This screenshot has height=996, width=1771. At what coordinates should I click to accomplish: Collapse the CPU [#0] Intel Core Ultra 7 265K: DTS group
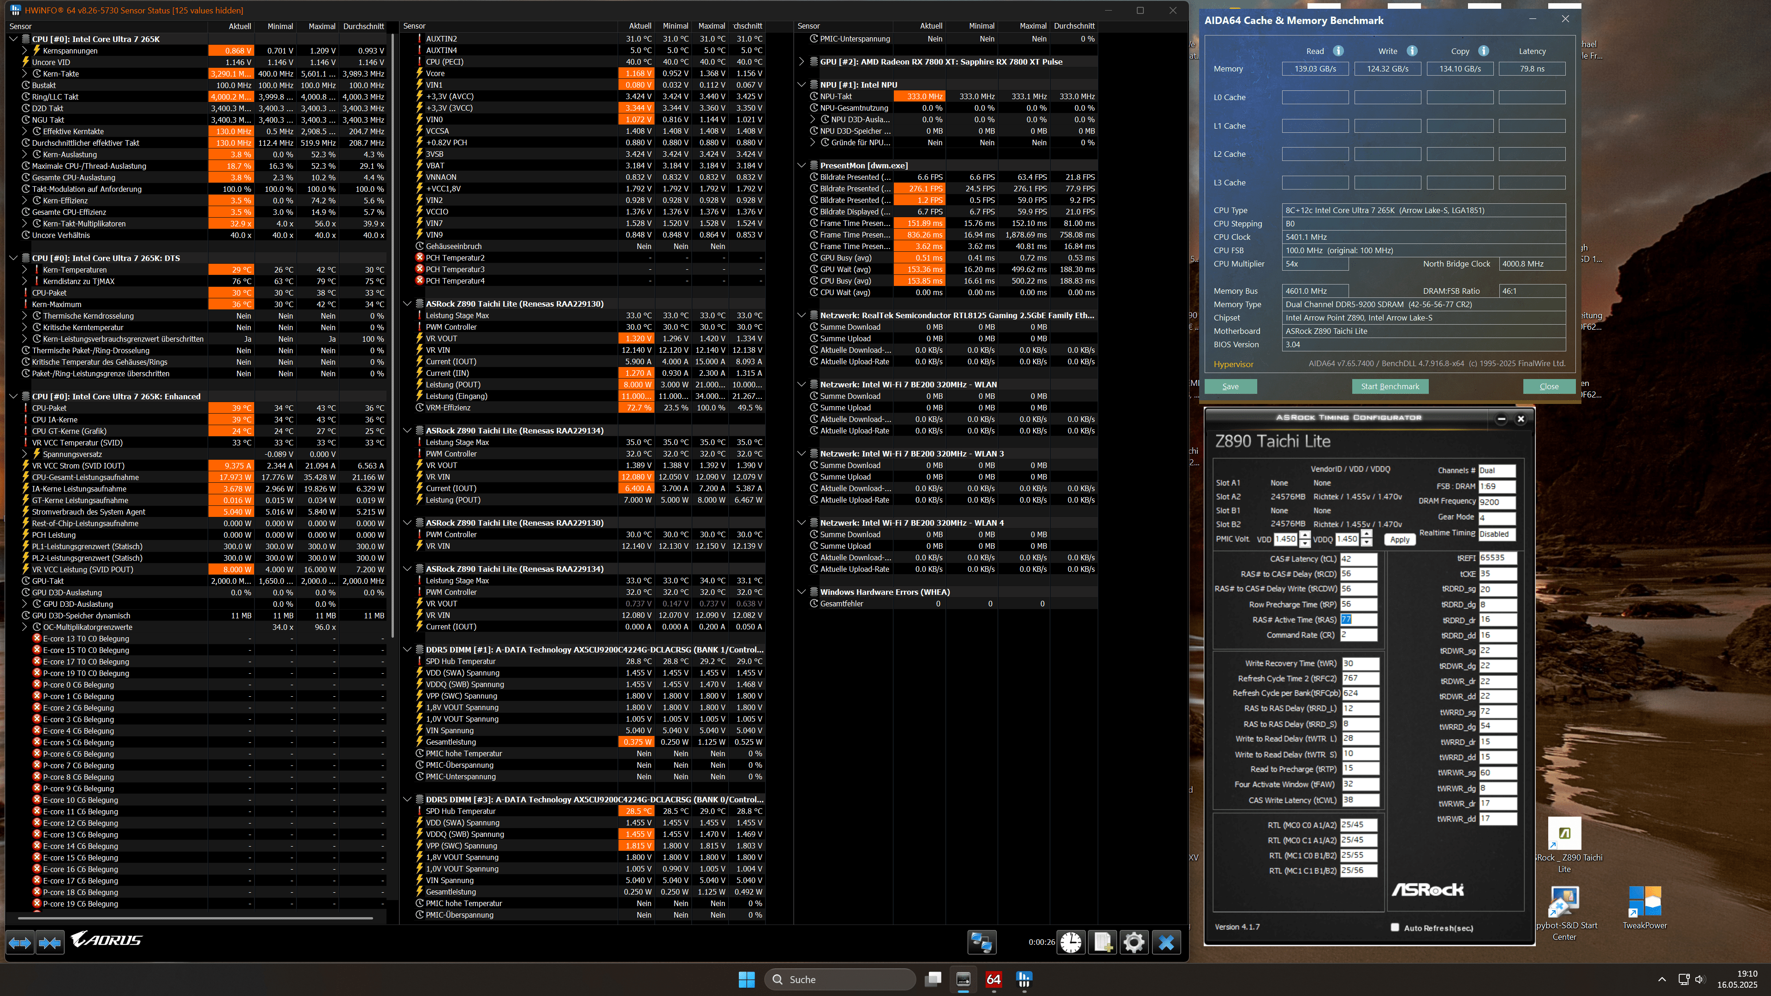pos(13,258)
